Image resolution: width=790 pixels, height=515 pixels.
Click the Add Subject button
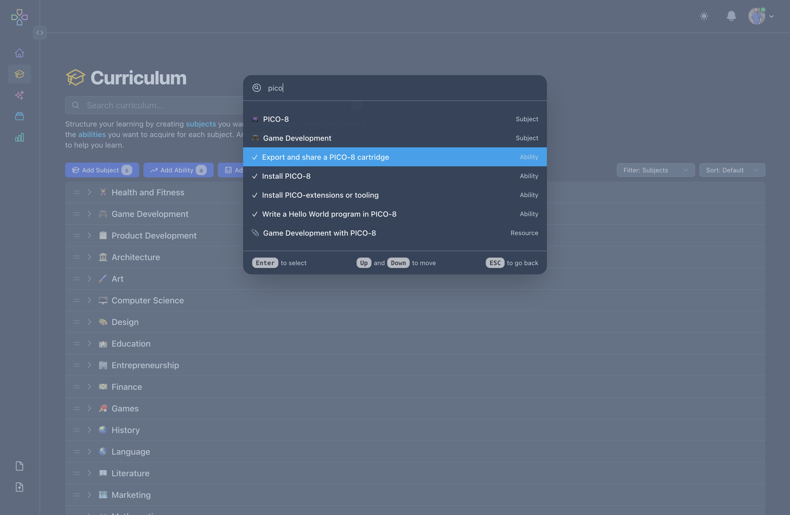(x=102, y=170)
